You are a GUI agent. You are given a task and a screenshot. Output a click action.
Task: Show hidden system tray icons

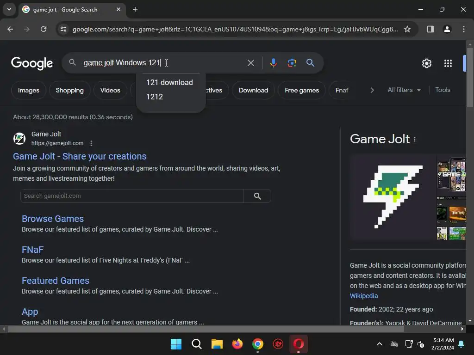point(380,344)
